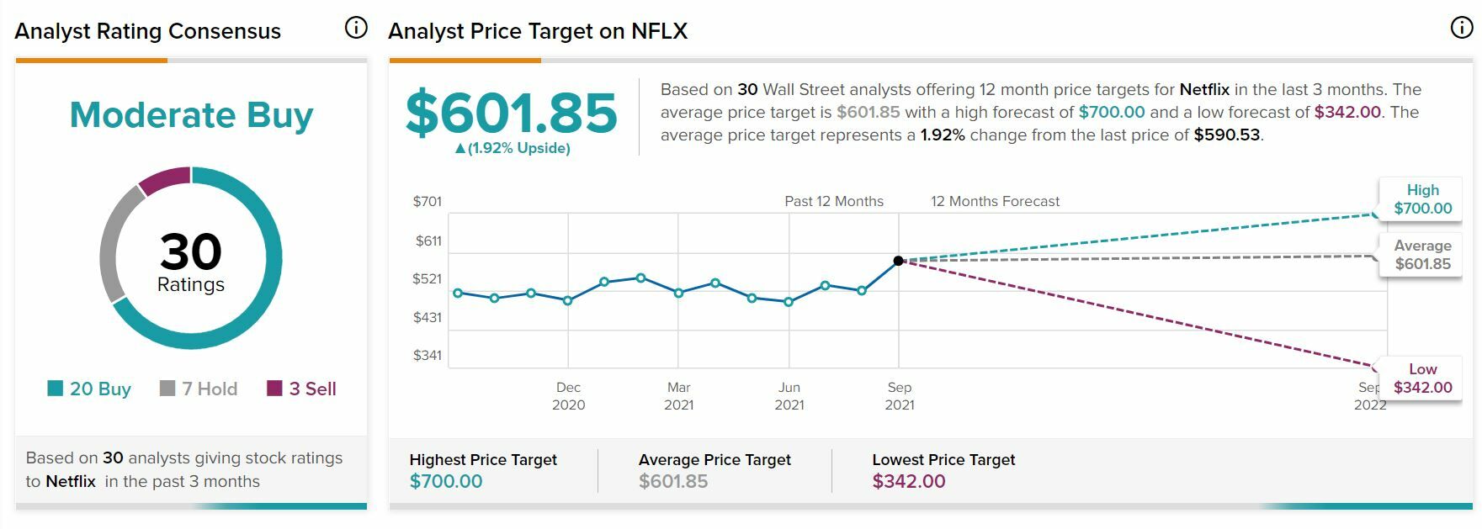The image size is (1482, 529).
Task: Click the 30 Ratings donut center
Action: point(191,261)
